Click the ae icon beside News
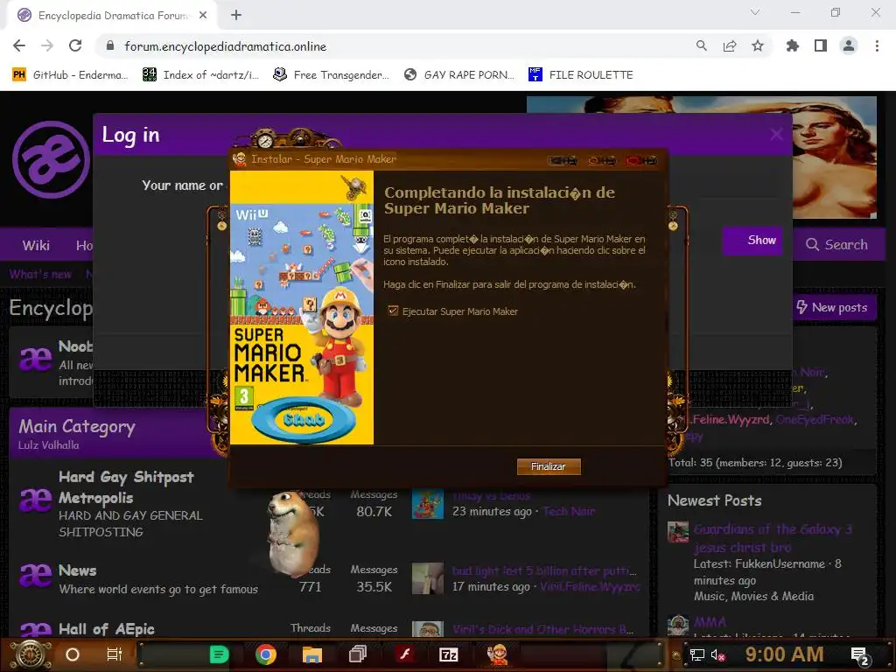The width and height of the screenshot is (896, 672). pyautogui.click(x=35, y=576)
